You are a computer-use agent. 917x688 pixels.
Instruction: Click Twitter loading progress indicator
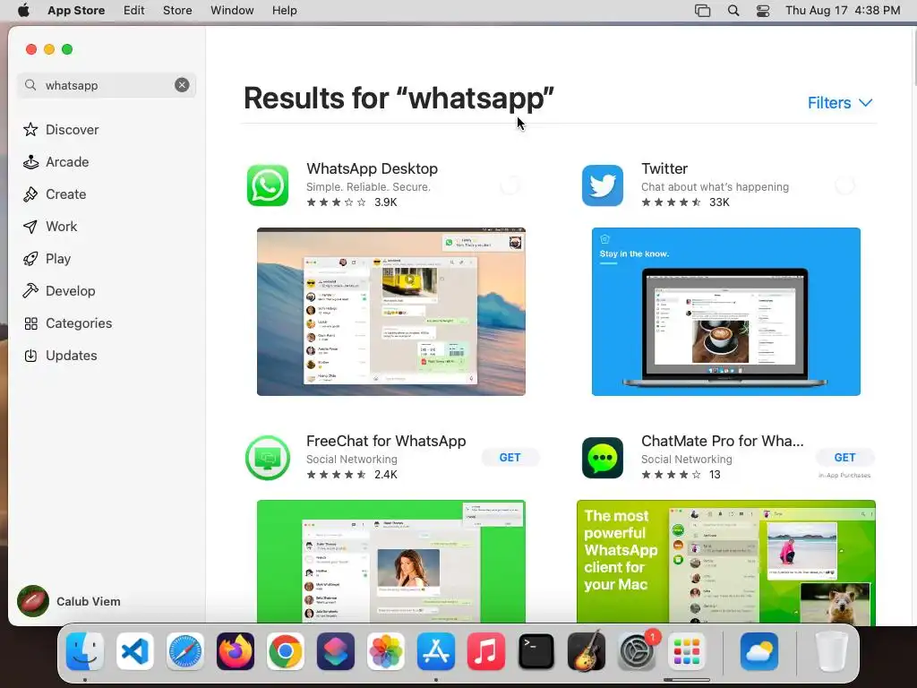pos(845,185)
